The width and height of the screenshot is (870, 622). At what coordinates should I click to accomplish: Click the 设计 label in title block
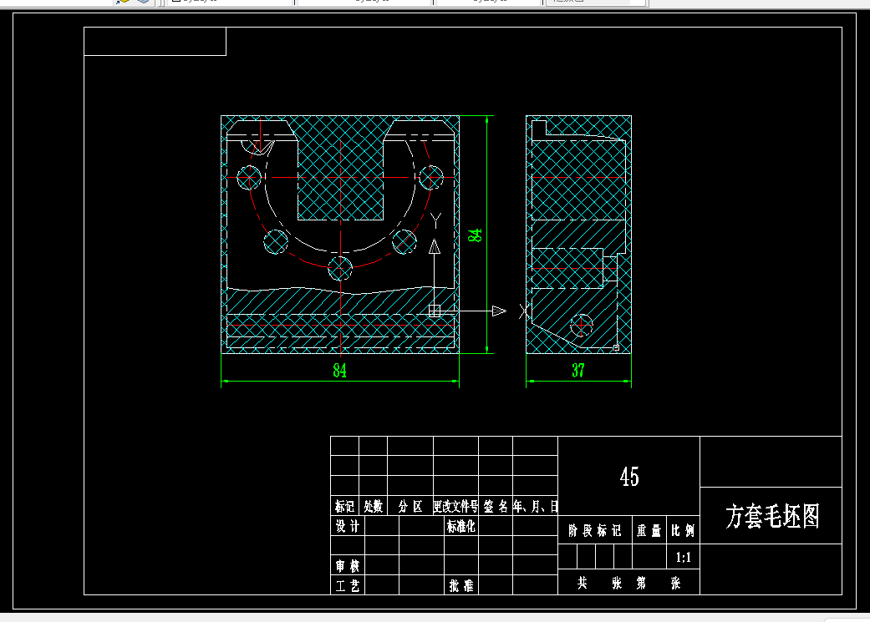coord(348,525)
